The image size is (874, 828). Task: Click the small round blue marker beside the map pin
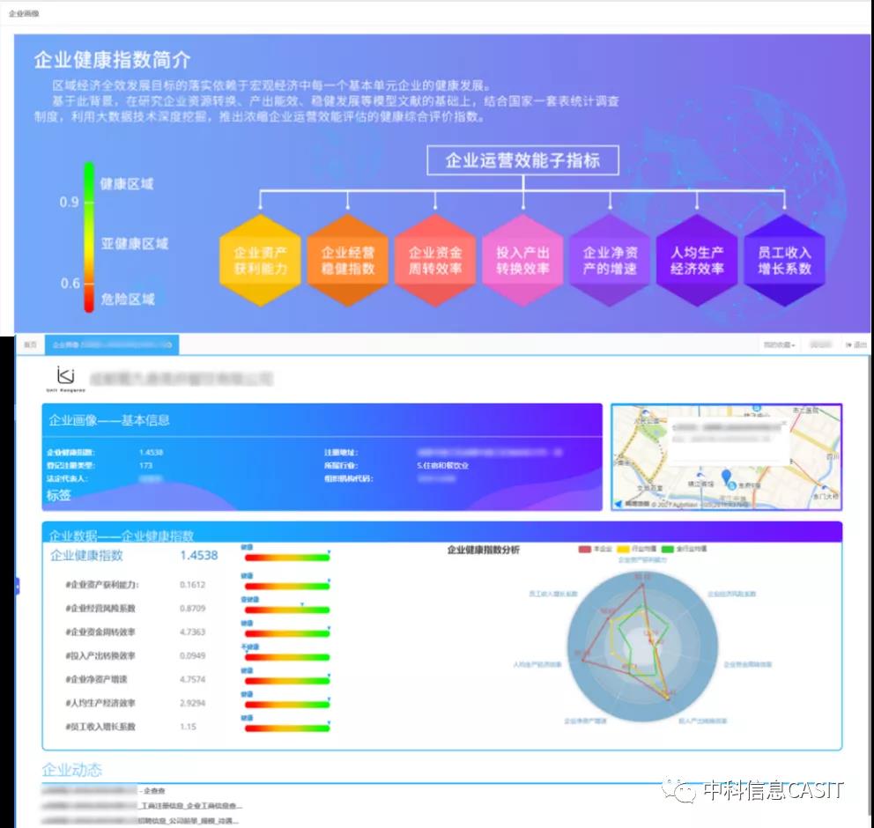[732, 486]
